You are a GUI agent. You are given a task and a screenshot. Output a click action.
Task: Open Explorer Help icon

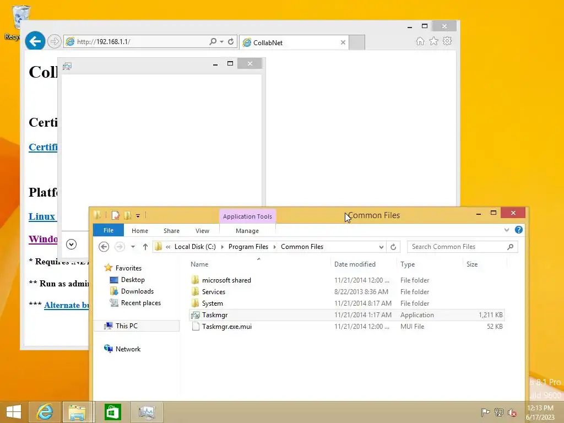[518, 230]
